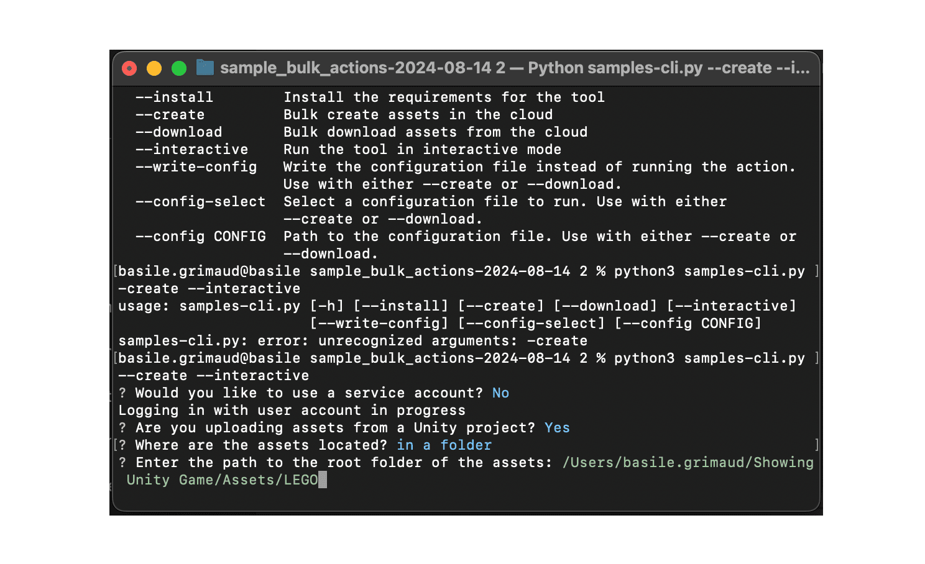This screenshot has width=925, height=564.
Task: Select the --write-config option line
Action: pos(196,166)
